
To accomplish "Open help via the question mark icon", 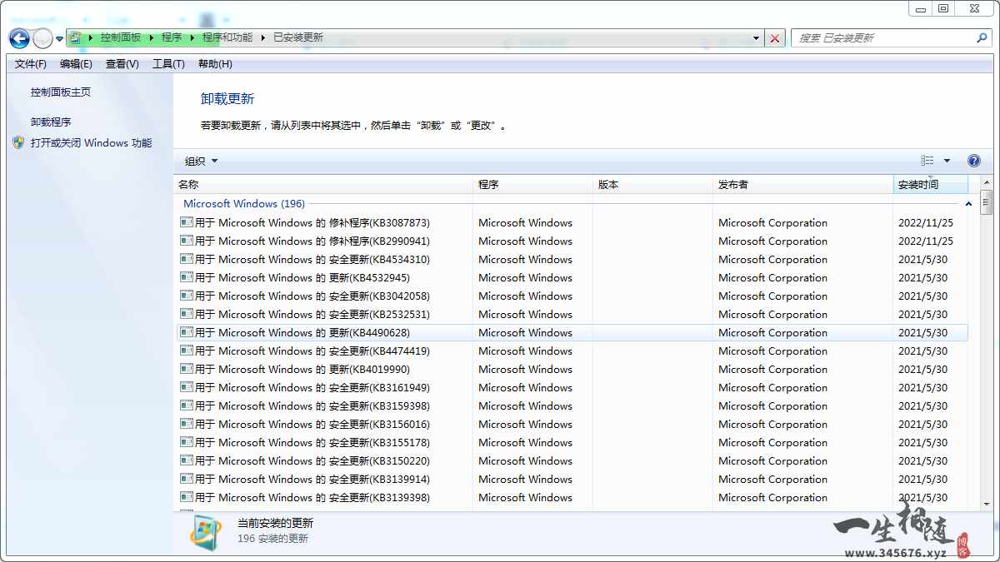I will (x=973, y=160).
